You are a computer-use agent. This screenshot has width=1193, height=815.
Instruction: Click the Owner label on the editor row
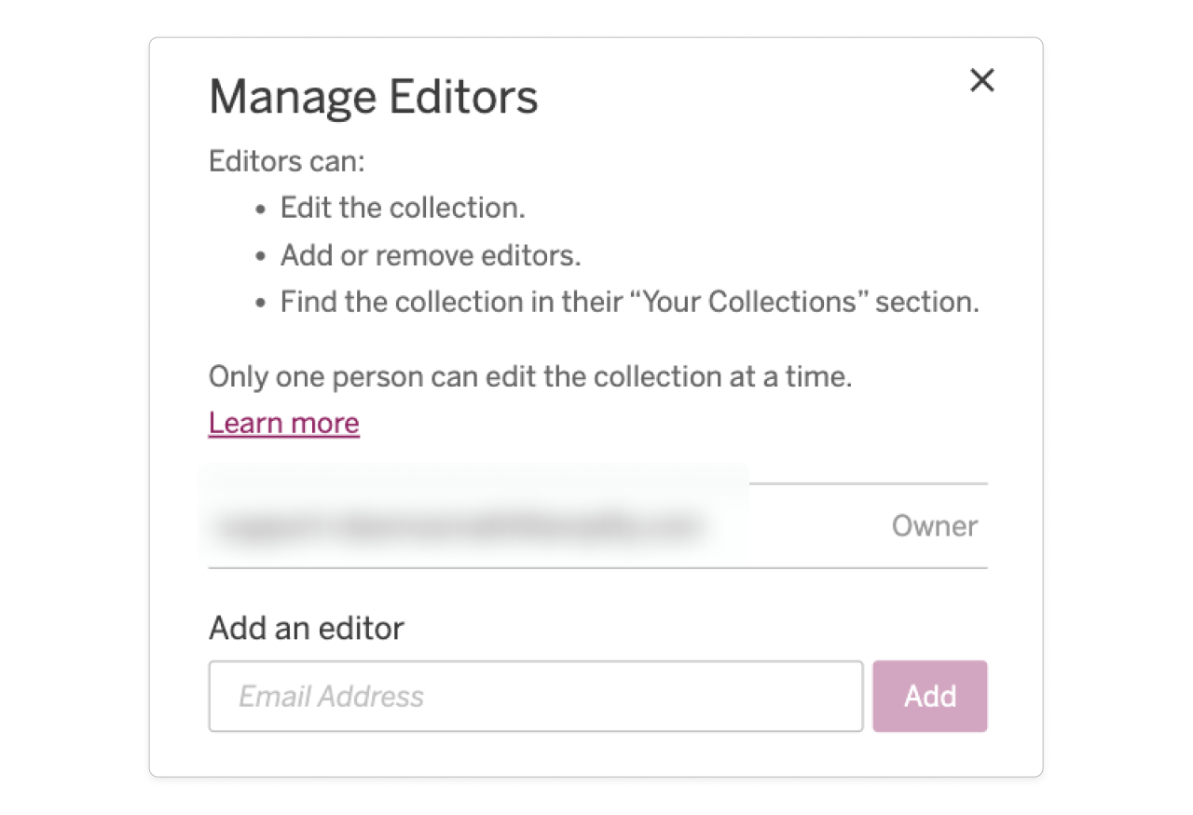click(934, 525)
